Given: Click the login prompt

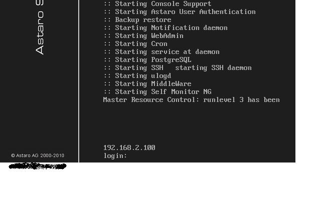Looking at the screenshot, I should click(115, 156).
